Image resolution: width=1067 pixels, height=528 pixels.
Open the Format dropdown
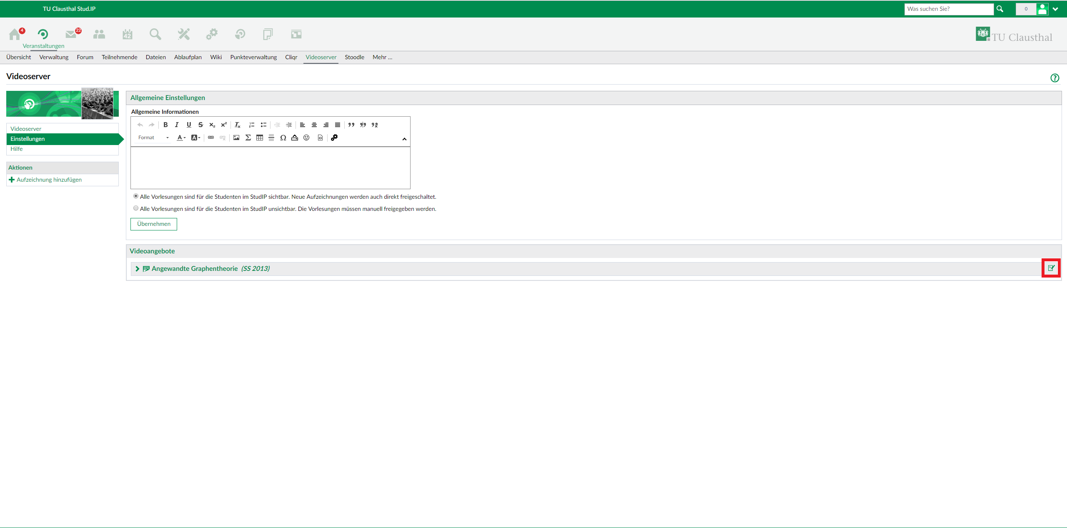tap(153, 138)
